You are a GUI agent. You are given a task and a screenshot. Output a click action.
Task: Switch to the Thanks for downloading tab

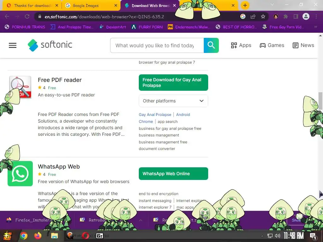(32, 6)
